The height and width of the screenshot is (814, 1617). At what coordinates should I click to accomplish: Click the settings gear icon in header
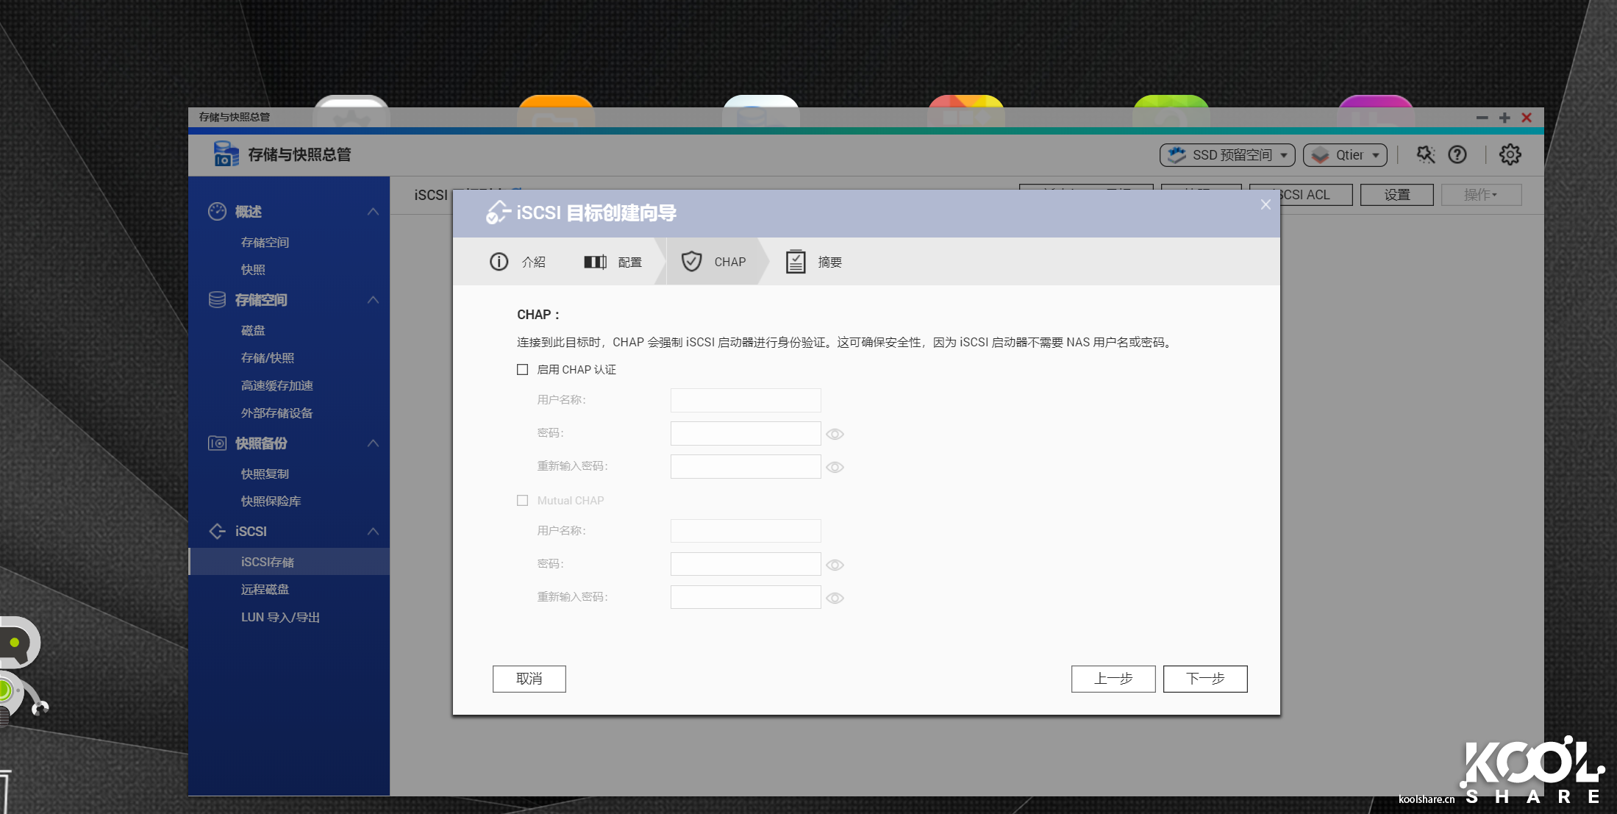1510,154
